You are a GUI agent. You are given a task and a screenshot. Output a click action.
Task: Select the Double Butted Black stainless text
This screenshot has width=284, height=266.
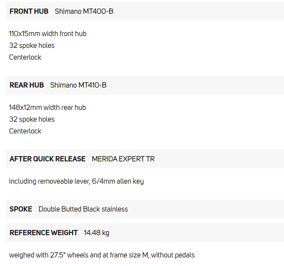(83, 209)
